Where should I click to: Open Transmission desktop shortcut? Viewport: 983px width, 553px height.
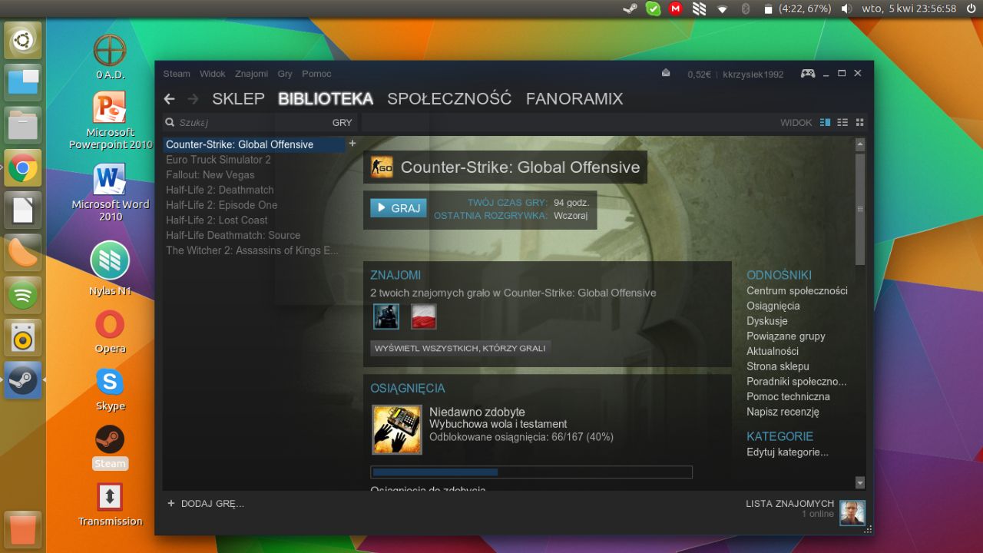(x=110, y=505)
